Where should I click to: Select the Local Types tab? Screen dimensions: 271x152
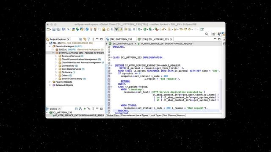[x=155, y=115]
